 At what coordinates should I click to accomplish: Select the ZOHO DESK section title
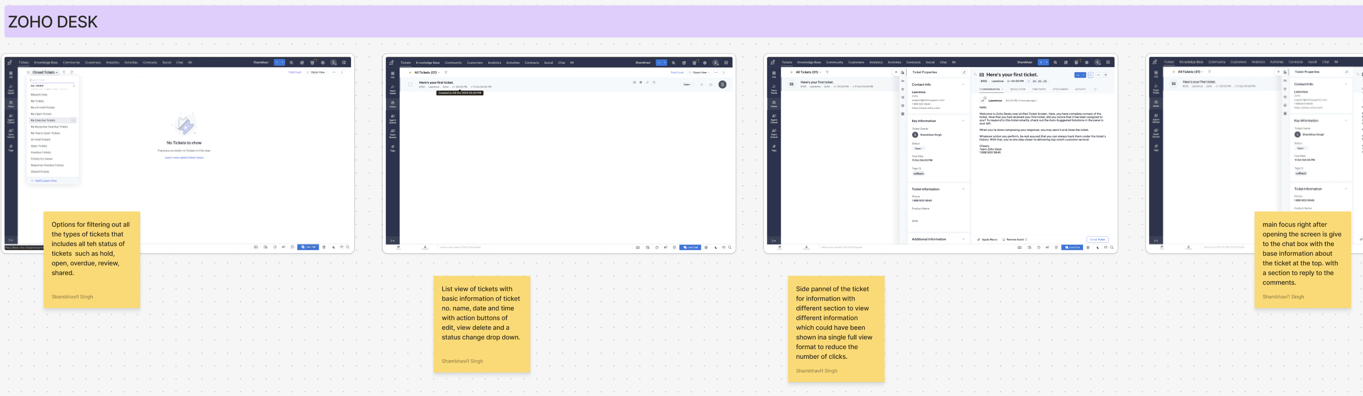click(x=53, y=22)
